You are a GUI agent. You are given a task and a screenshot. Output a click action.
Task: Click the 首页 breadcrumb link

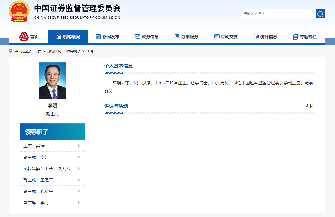(x=38, y=51)
